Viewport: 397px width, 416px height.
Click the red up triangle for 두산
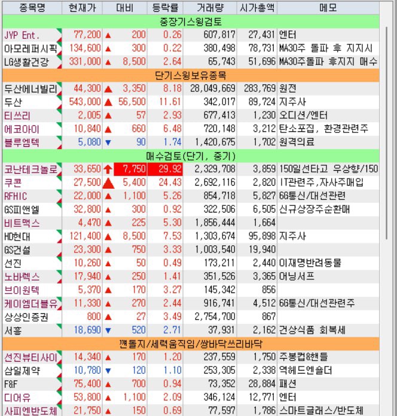(x=108, y=103)
